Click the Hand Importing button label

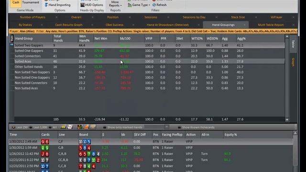click(x=59, y=5)
